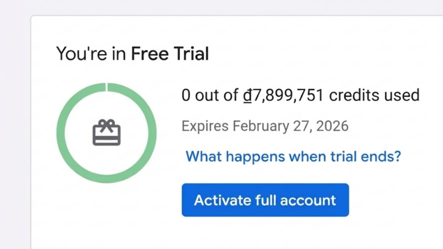Click the "You're in" words of the heading

91,54
